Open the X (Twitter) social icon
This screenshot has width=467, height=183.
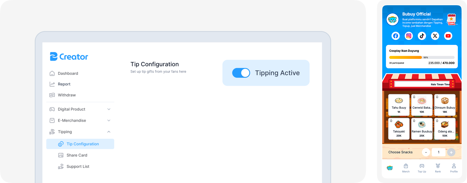tap(435, 36)
